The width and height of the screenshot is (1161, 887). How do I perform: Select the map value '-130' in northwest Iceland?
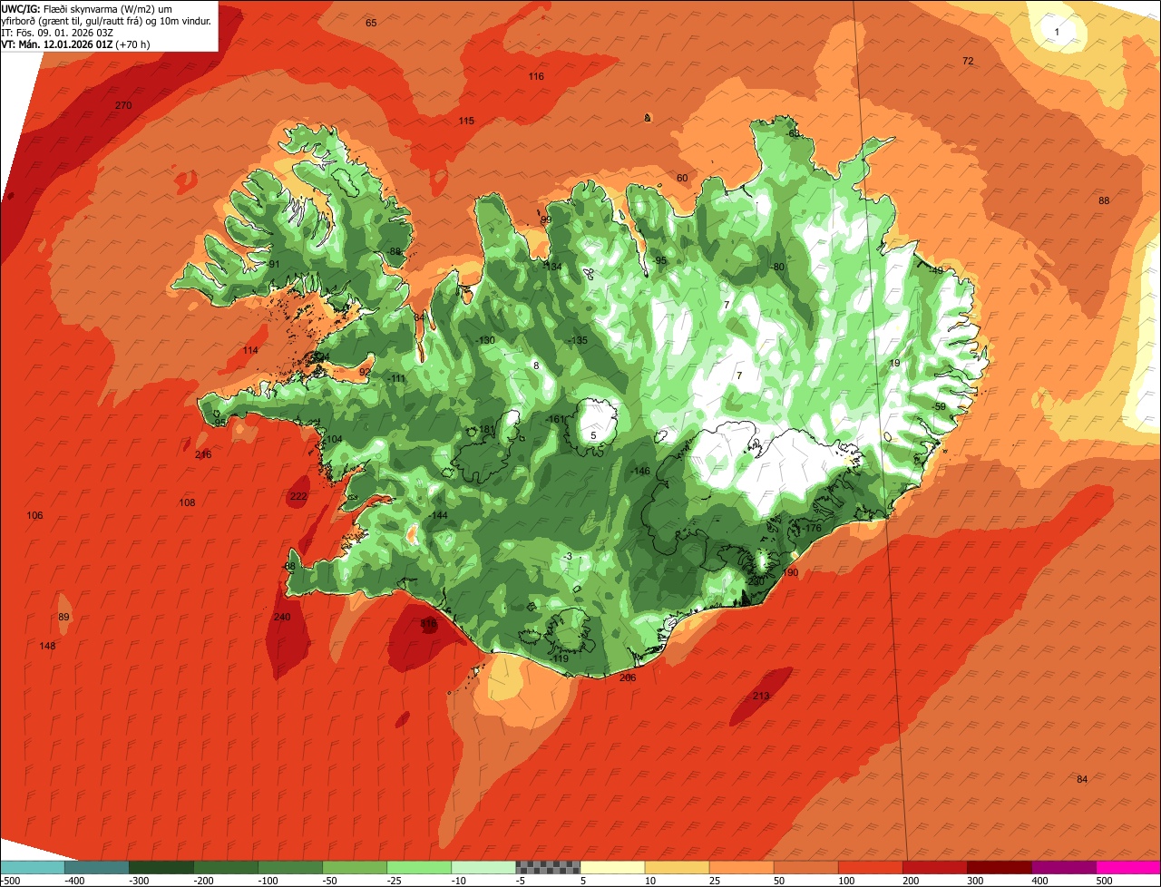[485, 340]
